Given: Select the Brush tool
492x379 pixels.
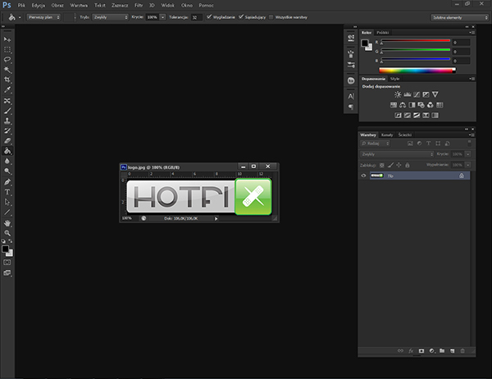Looking at the screenshot, I should point(7,111).
